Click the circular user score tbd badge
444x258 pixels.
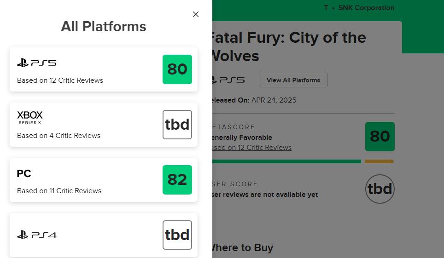tap(380, 189)
